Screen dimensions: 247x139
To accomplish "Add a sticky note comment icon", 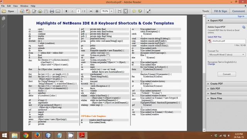I will pyautogui.click(x=134, y=11).
